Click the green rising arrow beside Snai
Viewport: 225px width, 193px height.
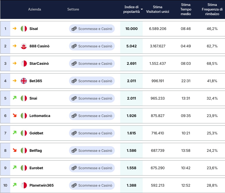[14, 98]
